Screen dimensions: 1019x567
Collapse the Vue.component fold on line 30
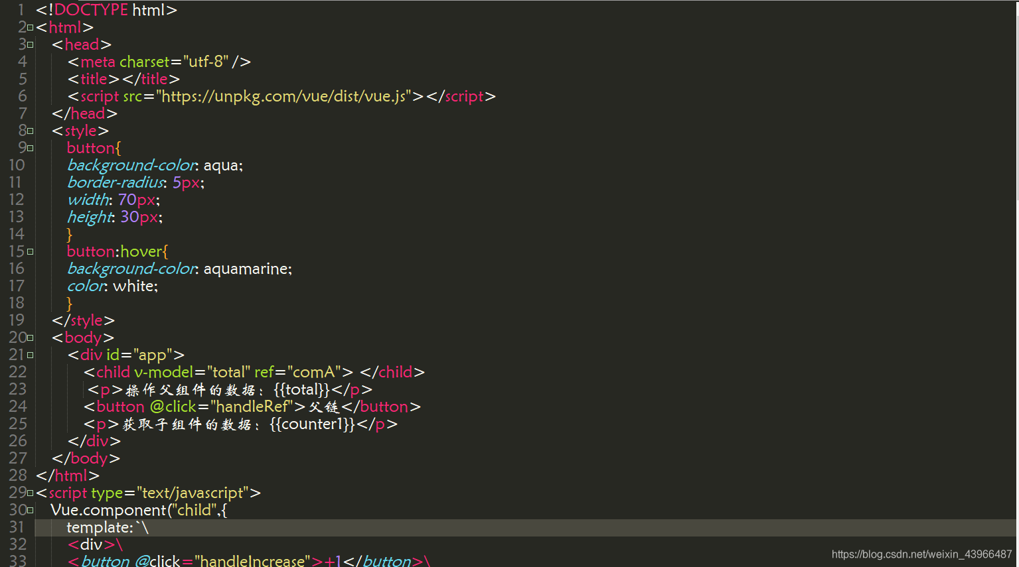pyautogui.click(x=30, y=511)
